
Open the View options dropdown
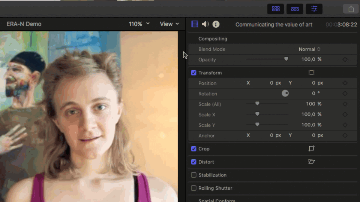(169, 24)
